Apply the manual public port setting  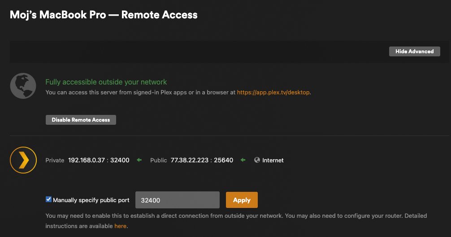[242, 200]
